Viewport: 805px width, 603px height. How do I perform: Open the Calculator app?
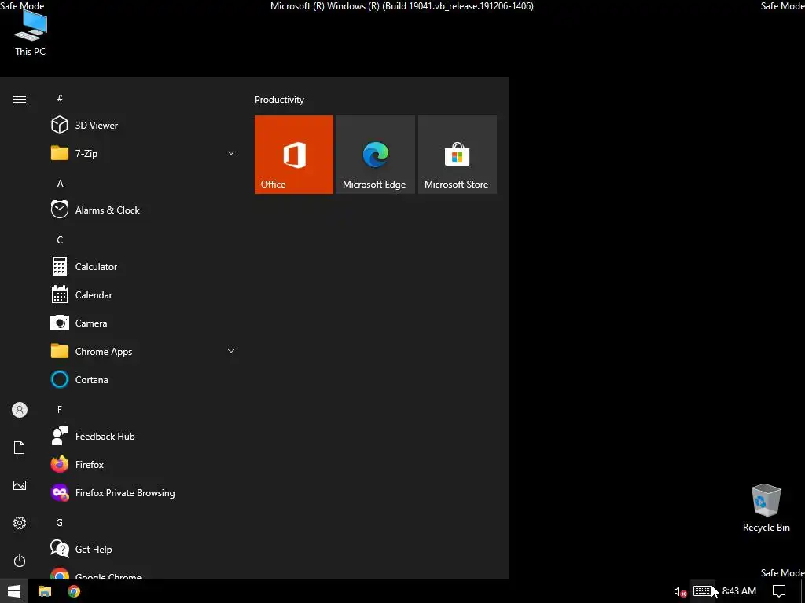(144, 267)
